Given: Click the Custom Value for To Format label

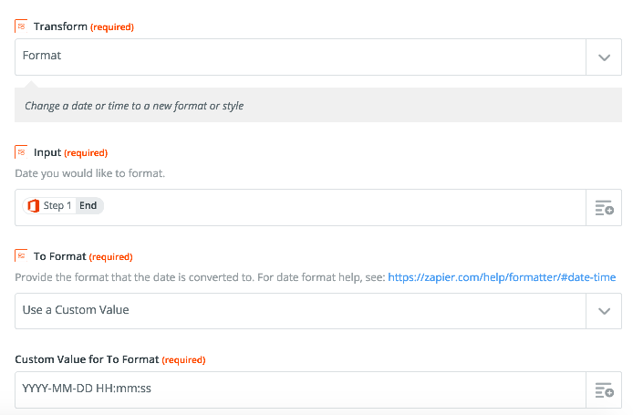Looking at the screenshot, I should tap(110, 359).
